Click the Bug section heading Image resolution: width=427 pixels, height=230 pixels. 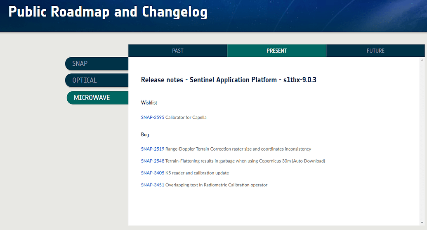click(145, 135)
